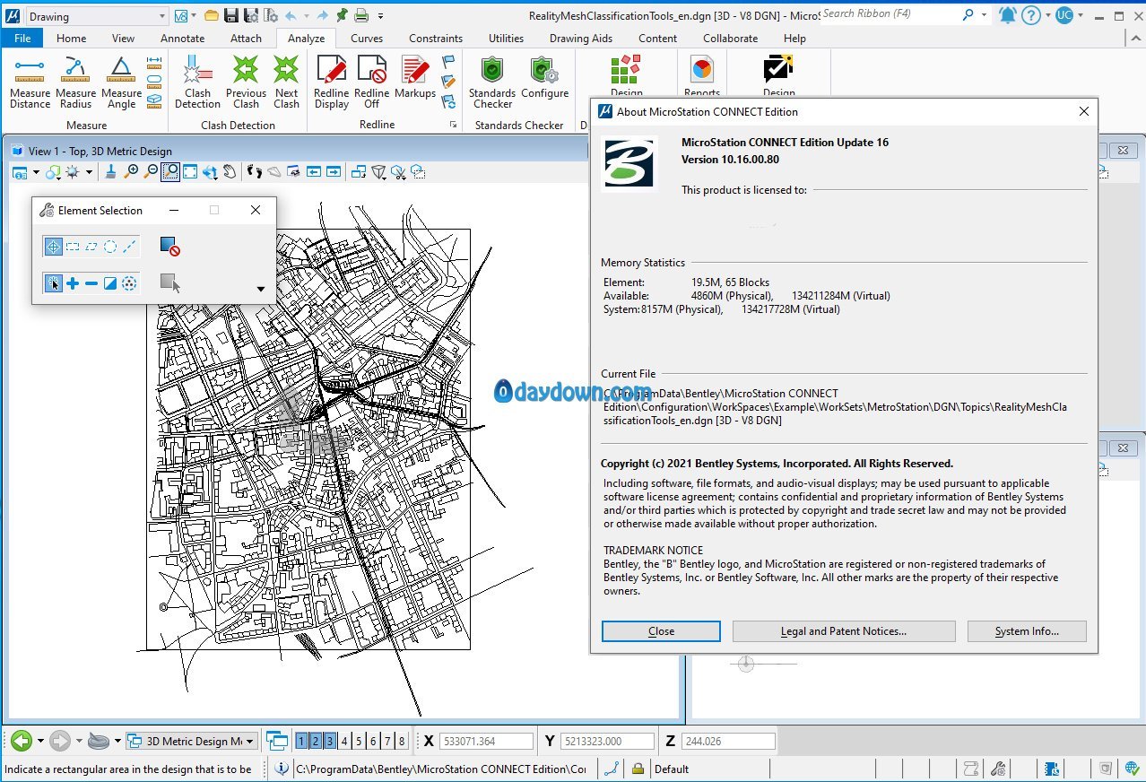Select Individual selection method in Element Selection

point(53,246)
